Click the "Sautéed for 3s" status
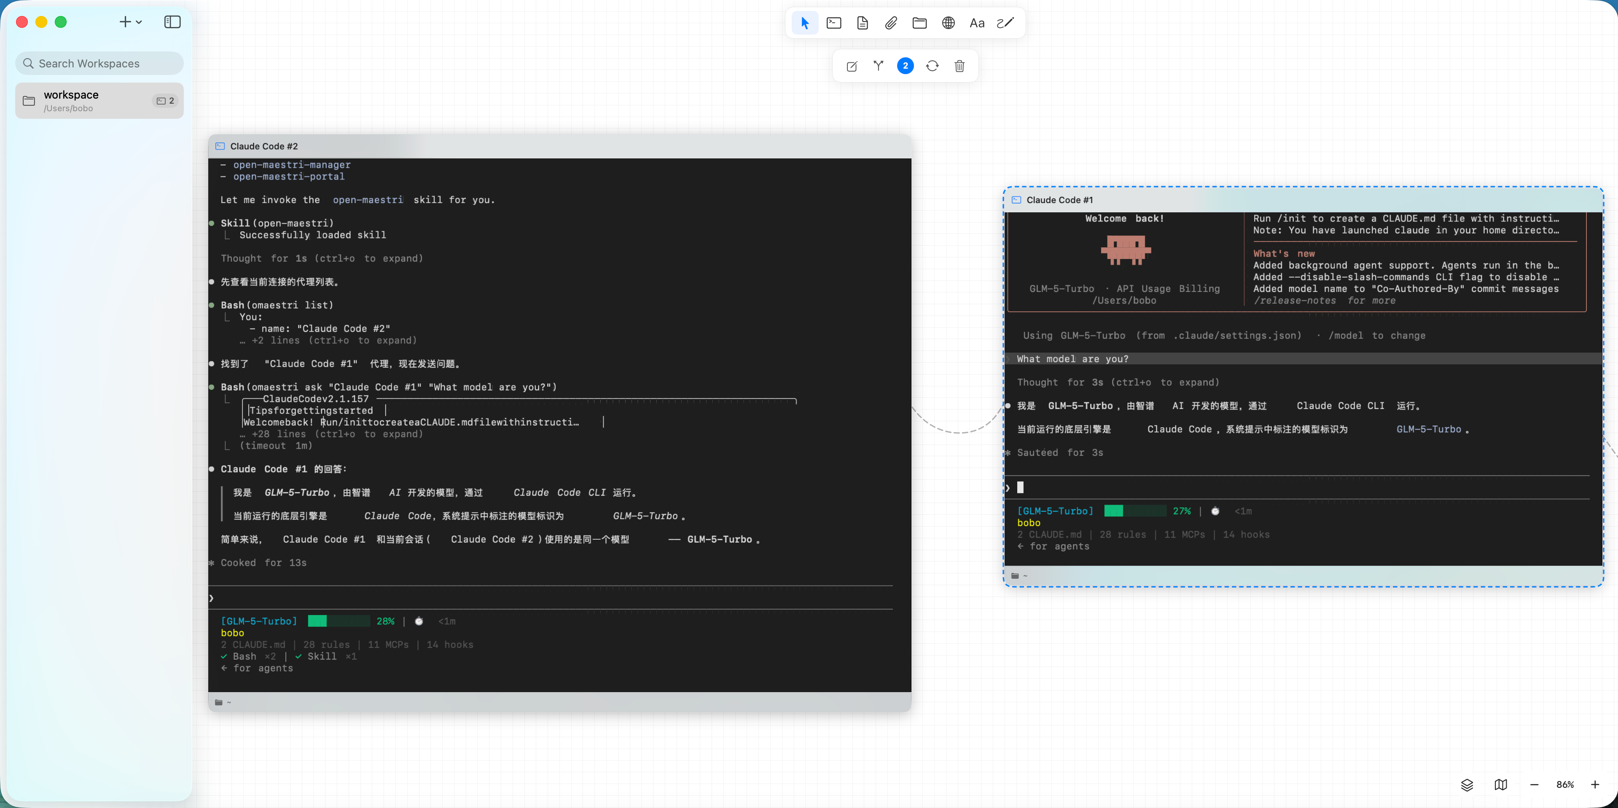1618x808 pixels. tap(1059, 452)
